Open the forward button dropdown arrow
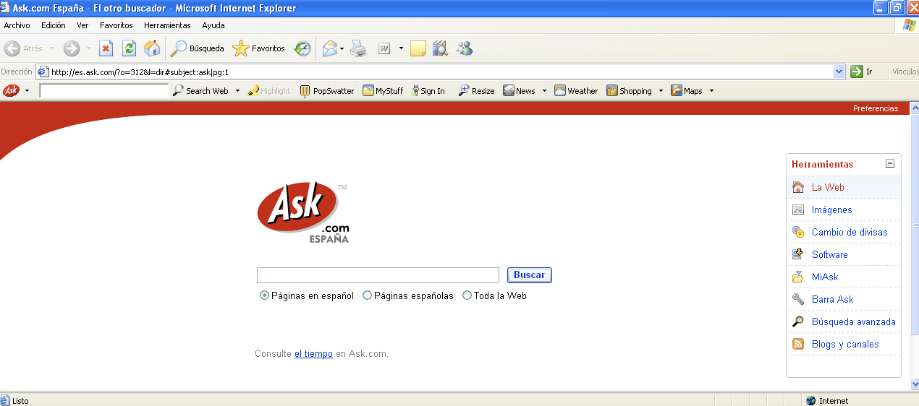The width and height of the screenshot is (919, 406). 88,48
